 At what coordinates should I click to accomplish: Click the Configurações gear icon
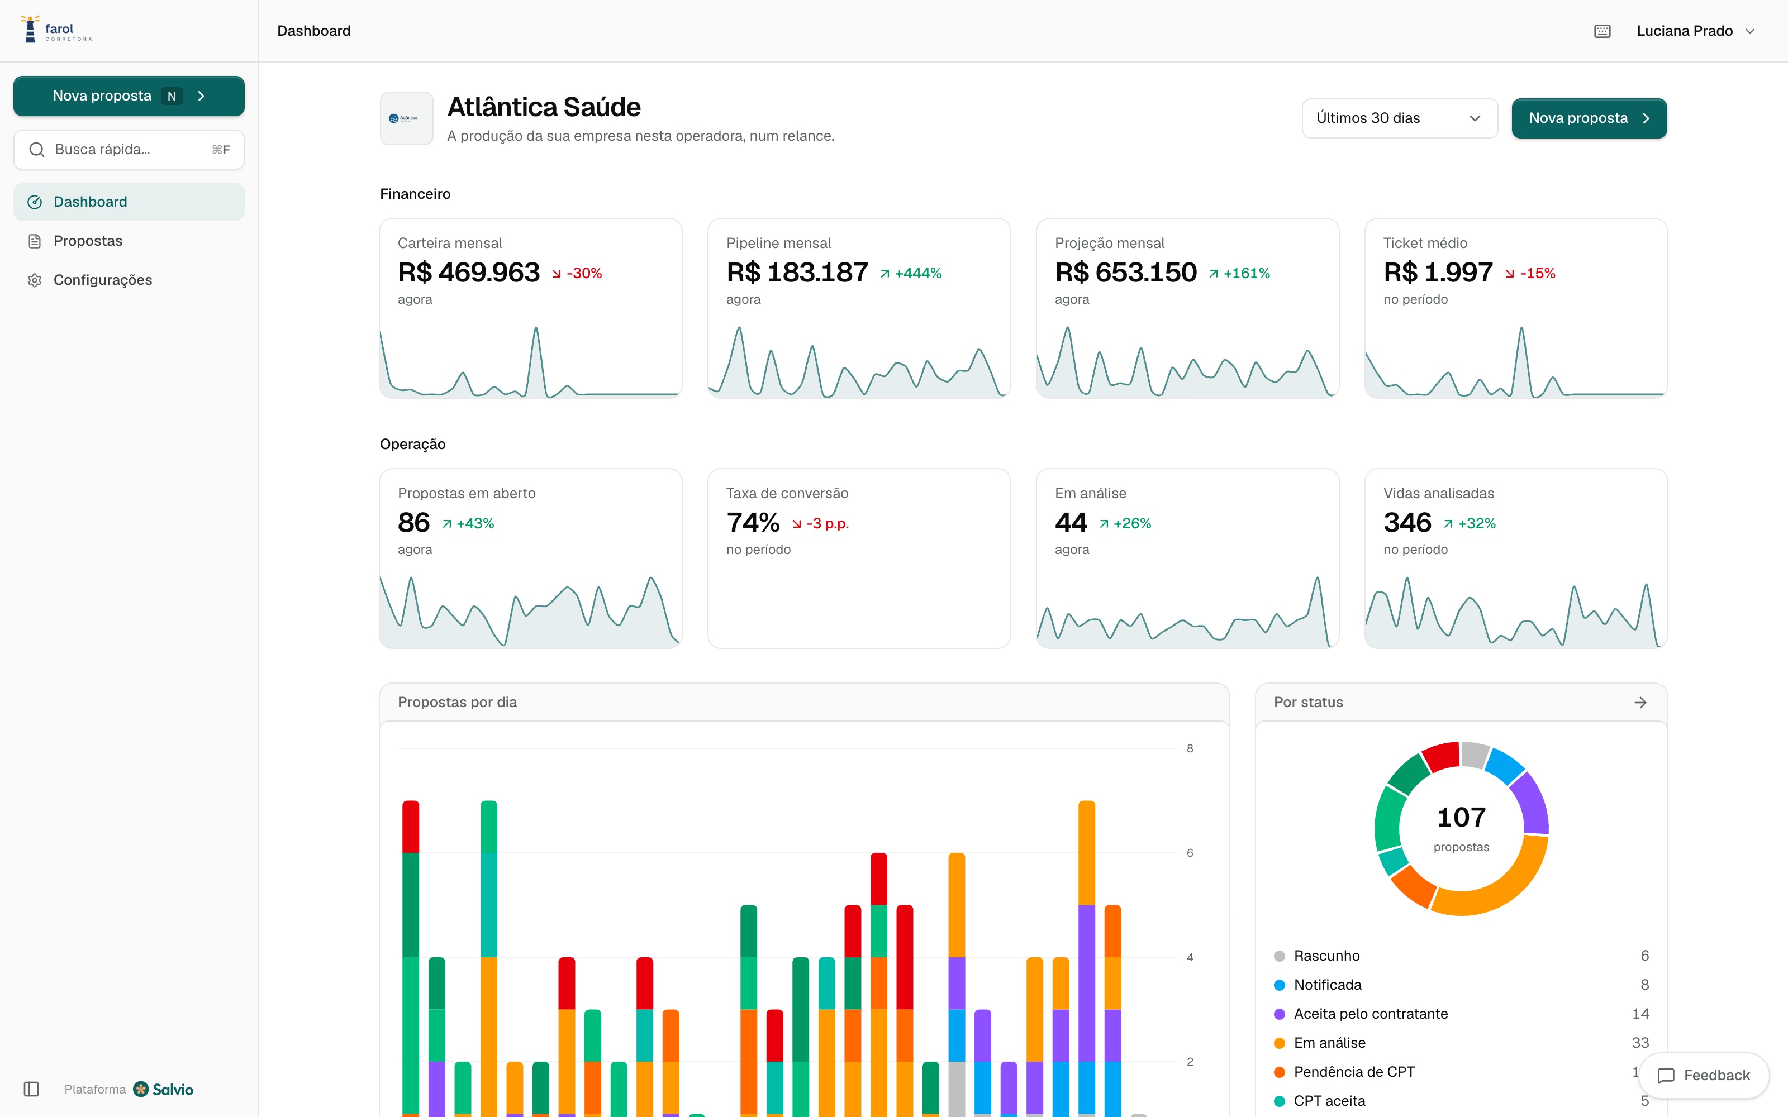[34, 280]
